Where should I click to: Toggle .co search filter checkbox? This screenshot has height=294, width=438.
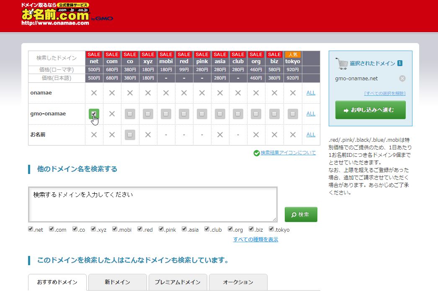pos(75,229)
